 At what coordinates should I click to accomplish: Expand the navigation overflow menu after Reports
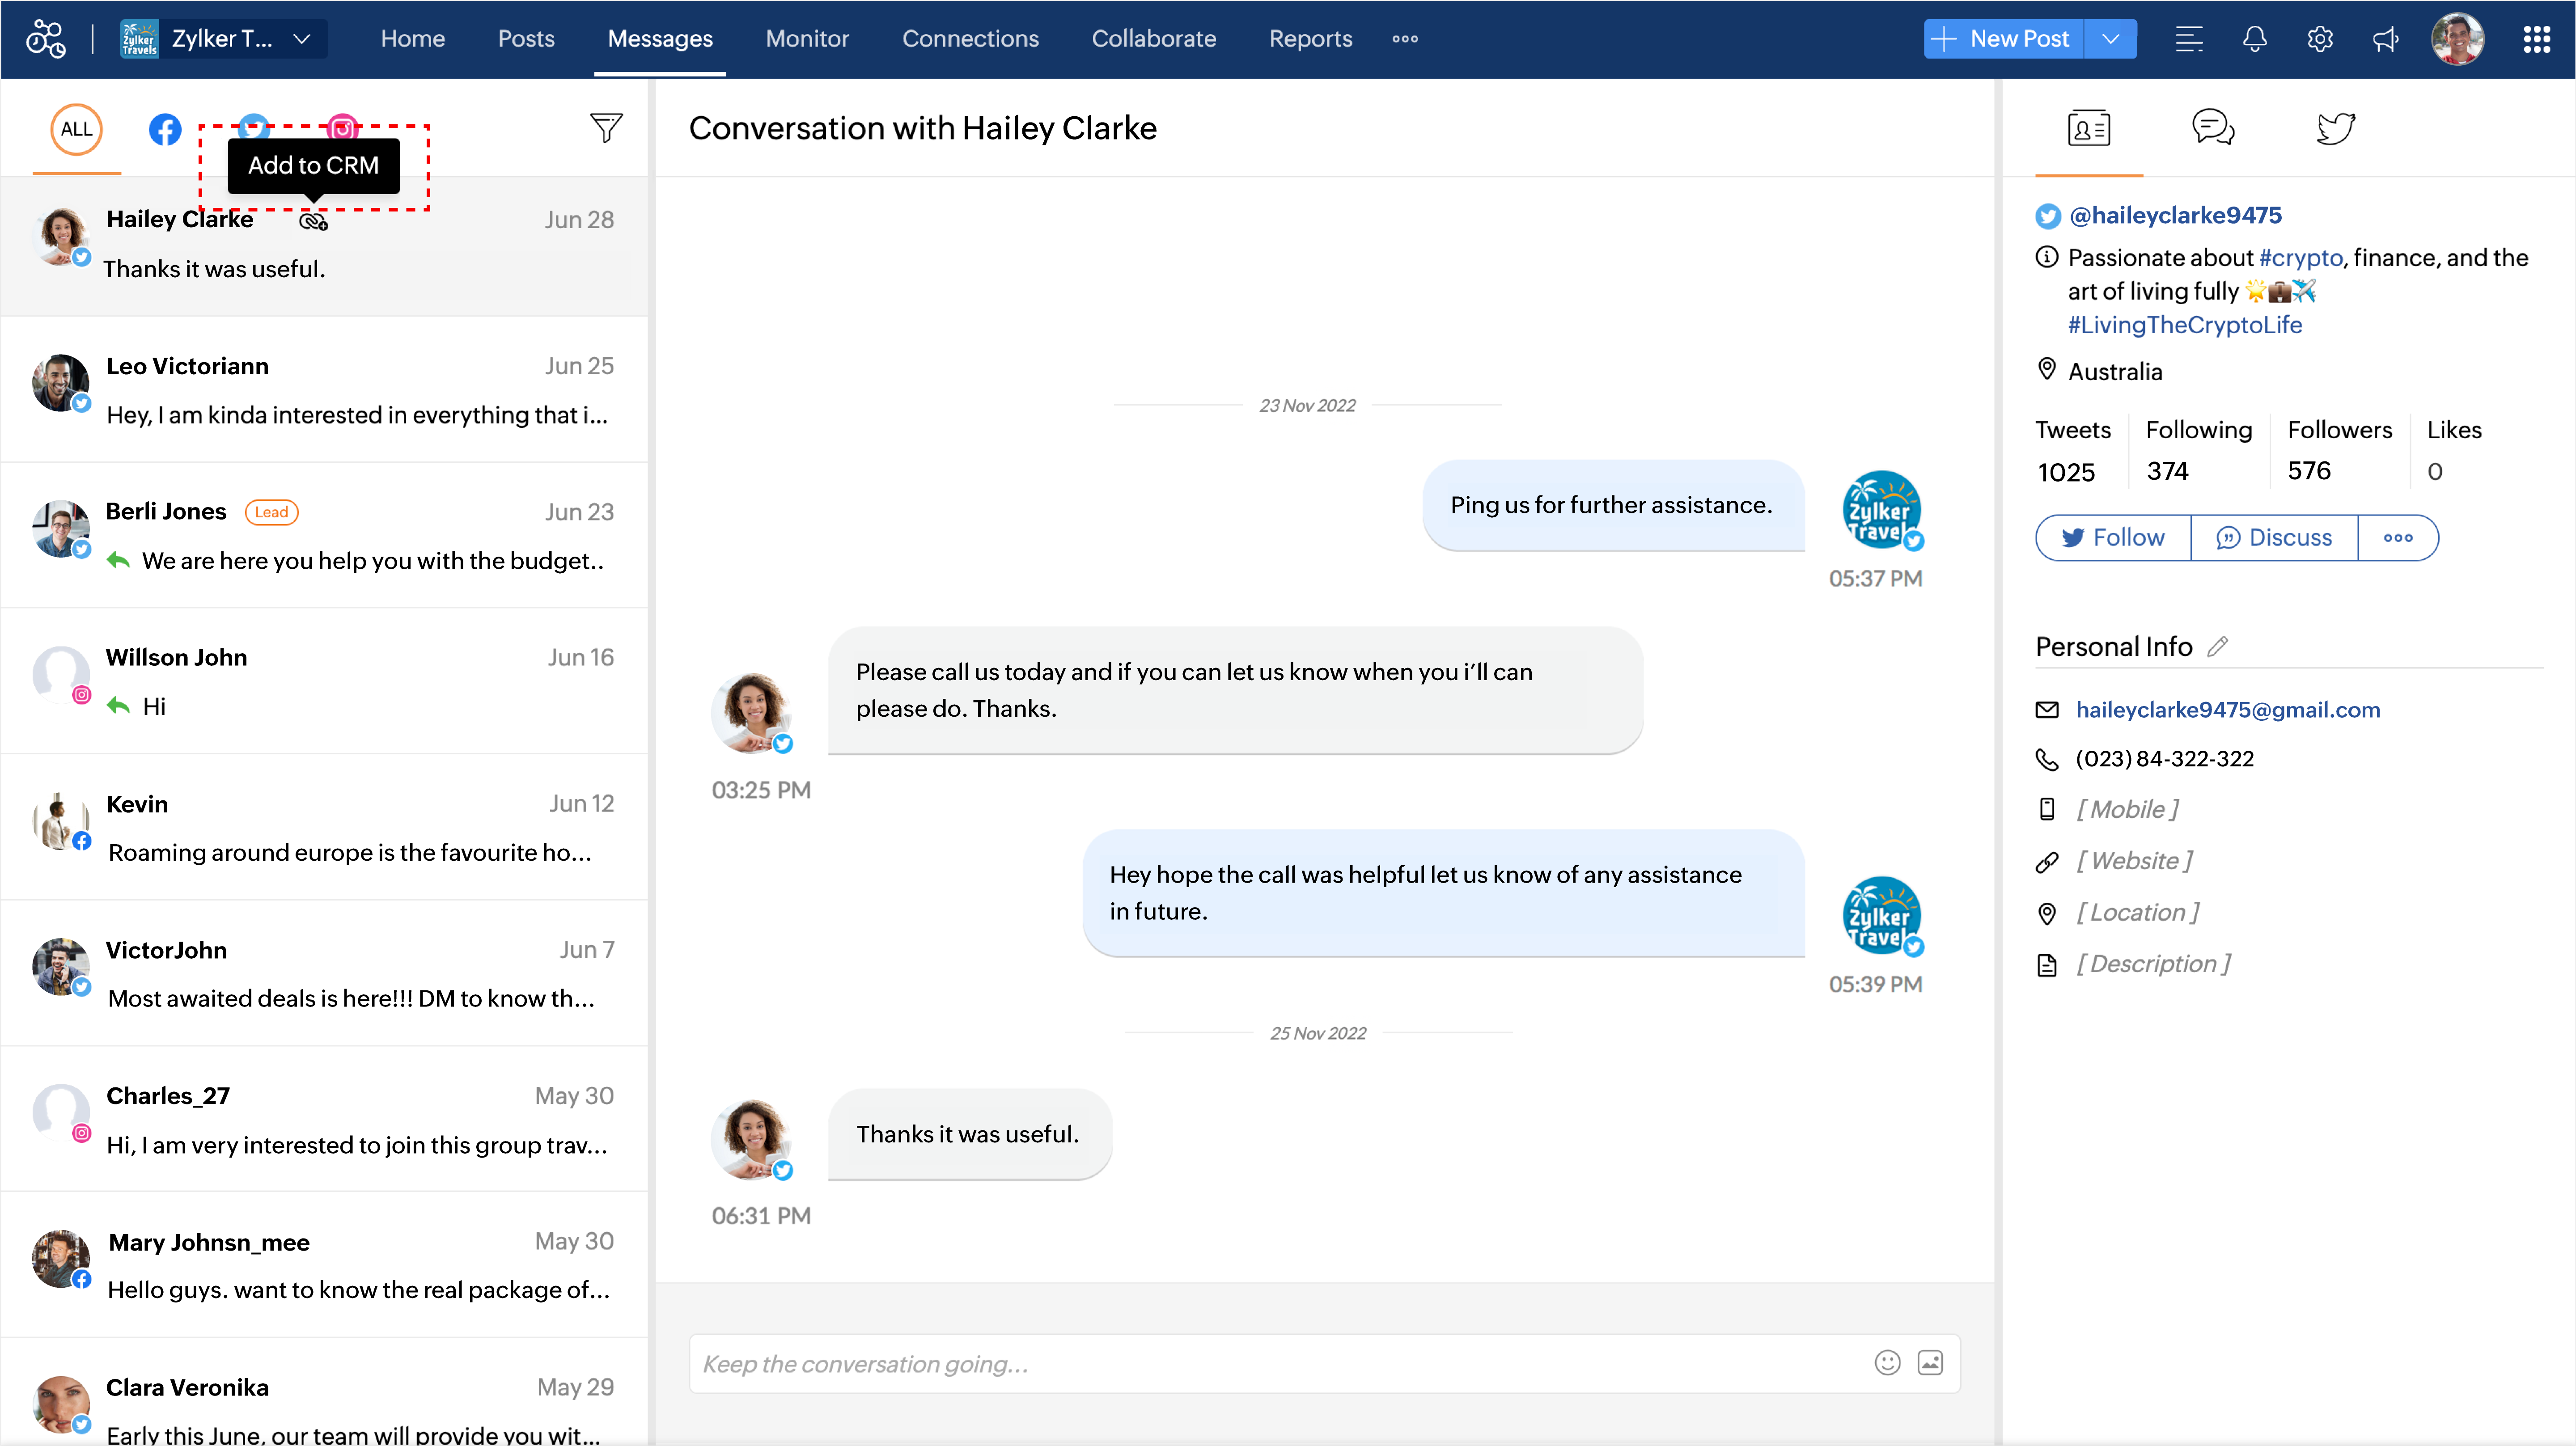1405,39
